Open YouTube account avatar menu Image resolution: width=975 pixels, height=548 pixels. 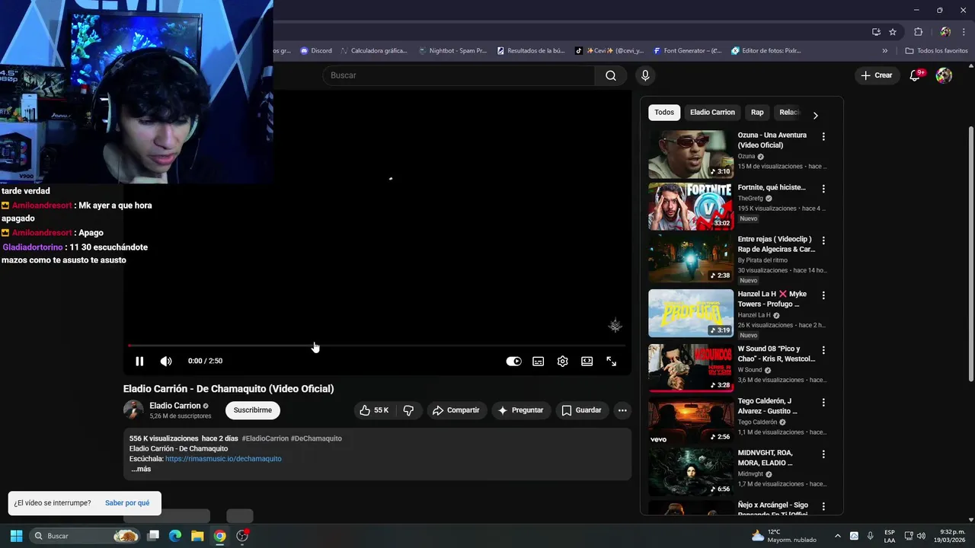click(944, 75)
